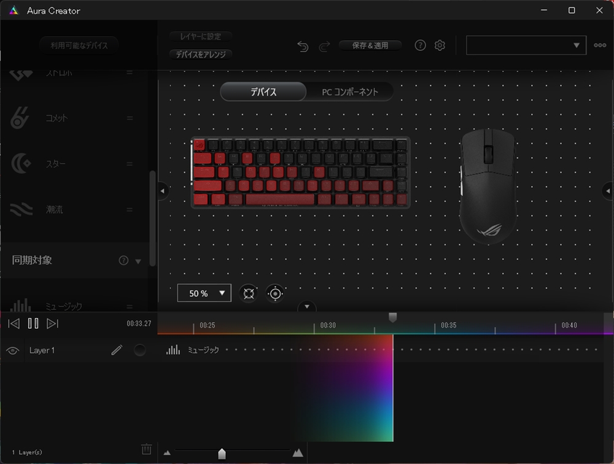Open the profile selection dropdown
Viewport: 614px width, 464px height.
(x=526, y=45)
